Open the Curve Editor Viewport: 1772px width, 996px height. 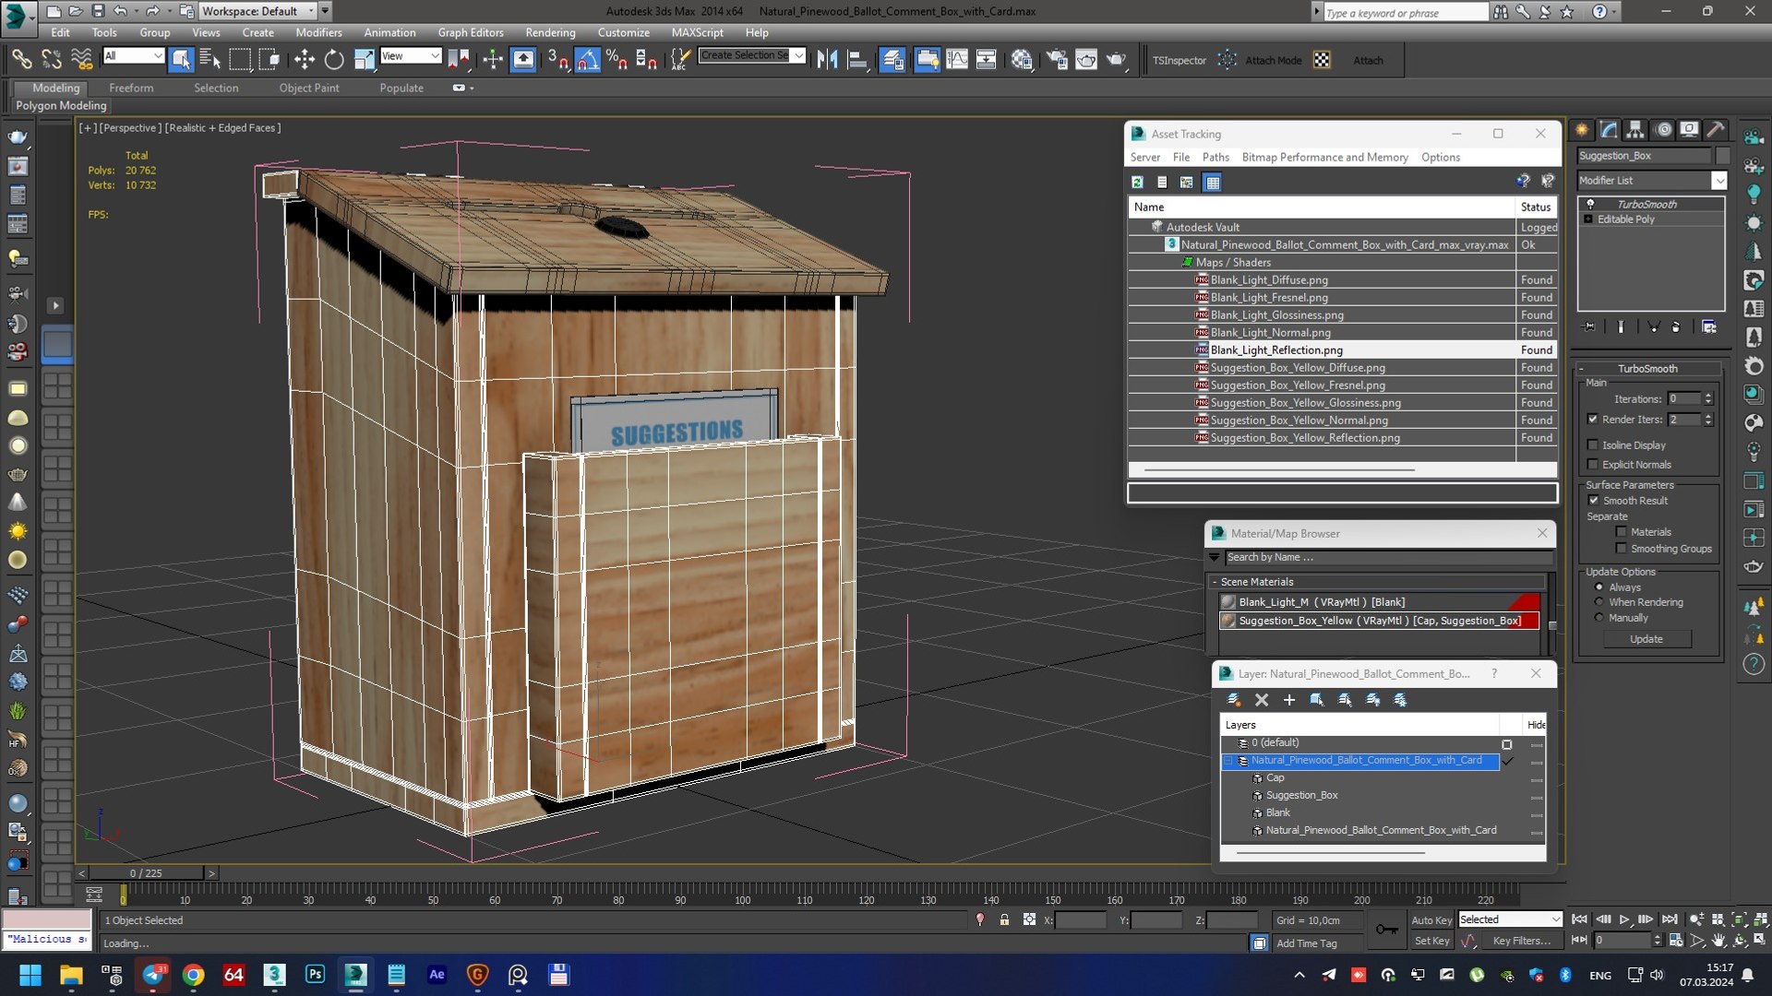[957, 60]
